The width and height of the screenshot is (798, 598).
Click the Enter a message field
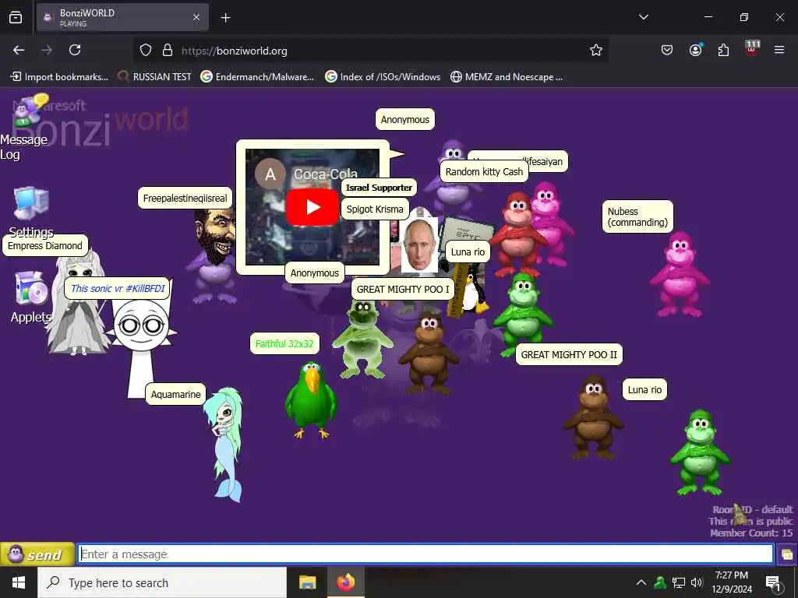click(x=425, y=554)
